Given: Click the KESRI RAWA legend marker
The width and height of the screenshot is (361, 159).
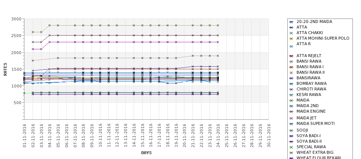Looking at the screenshot, I should coord(291,95).
